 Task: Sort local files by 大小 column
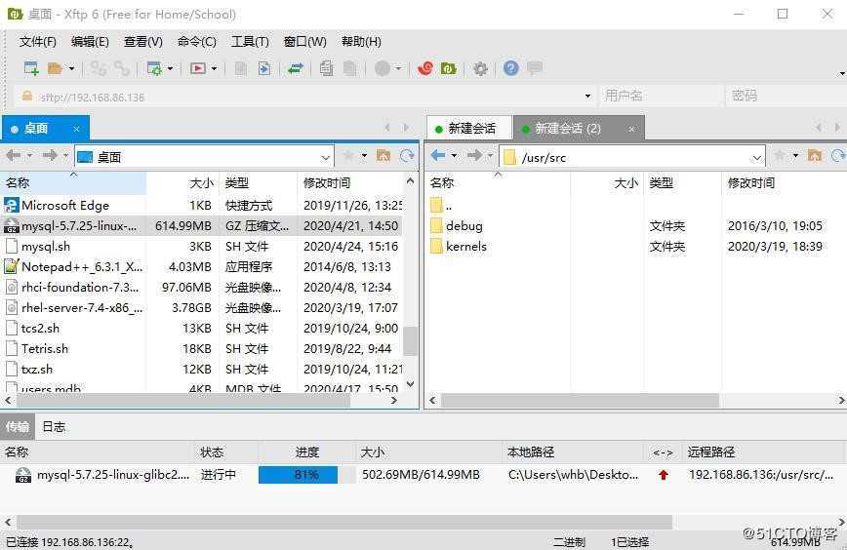(x=182, y=183)
